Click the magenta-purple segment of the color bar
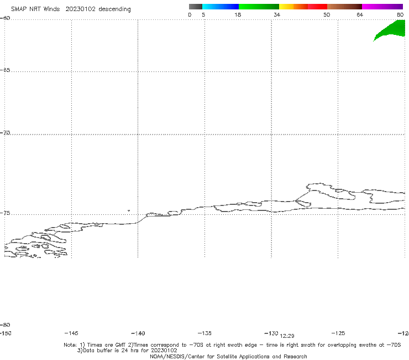Screen dimensions: 409x360 [382, 7]
